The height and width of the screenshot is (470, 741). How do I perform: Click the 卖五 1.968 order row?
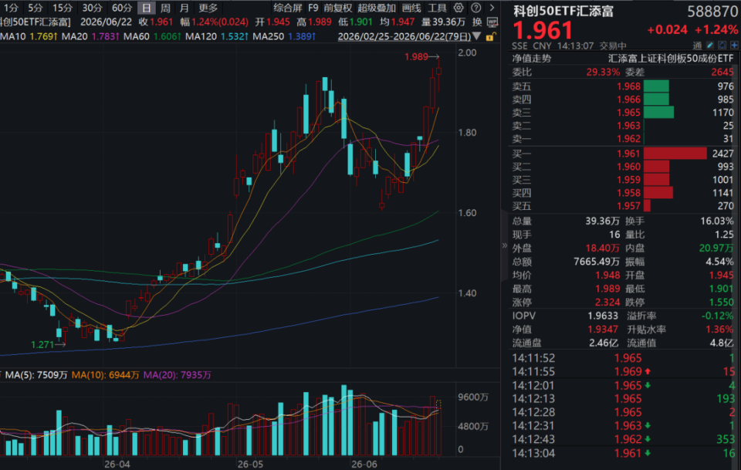coord(623,86)
